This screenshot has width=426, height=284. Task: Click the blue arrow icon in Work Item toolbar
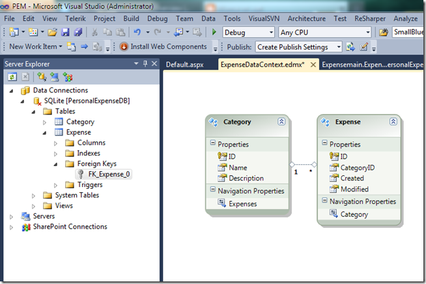84,47
